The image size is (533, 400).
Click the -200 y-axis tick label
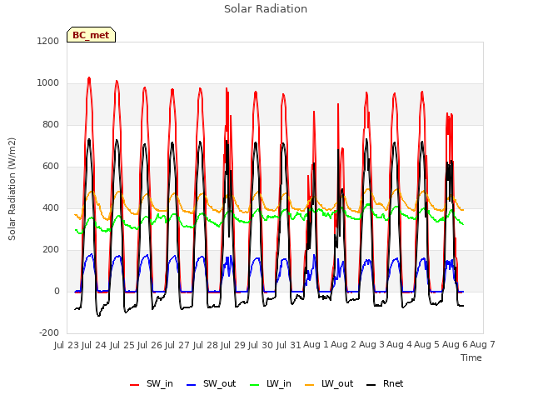coord(49,333)
